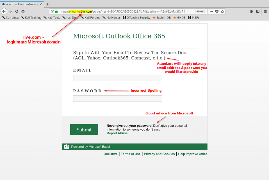Click the OneDrive footer link
Screen dimensions: 269x180
[x=110, y=154]
